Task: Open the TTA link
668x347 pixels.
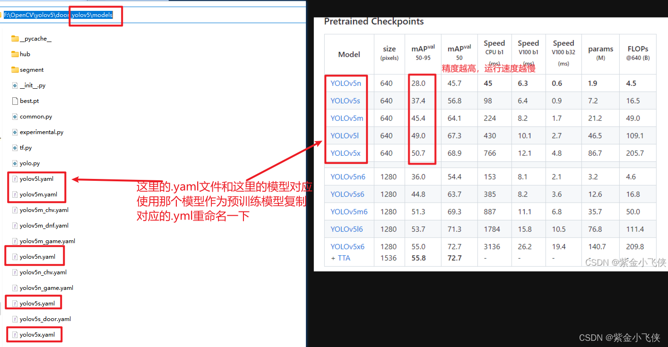Action: click(344, 258)
